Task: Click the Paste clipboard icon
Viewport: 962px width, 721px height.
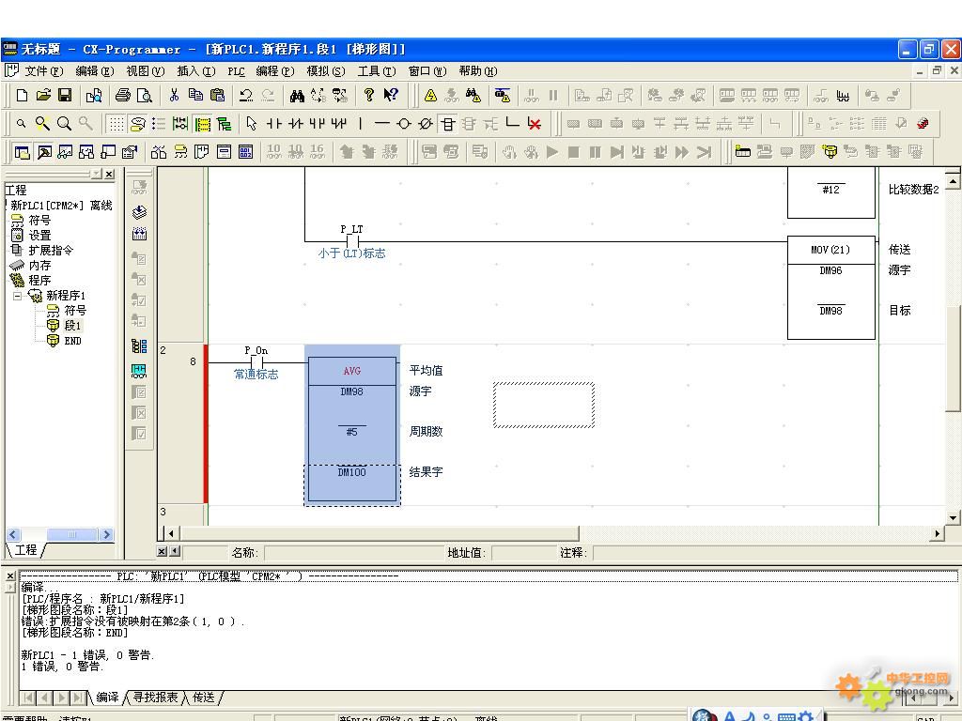Action: click(217, 95)
